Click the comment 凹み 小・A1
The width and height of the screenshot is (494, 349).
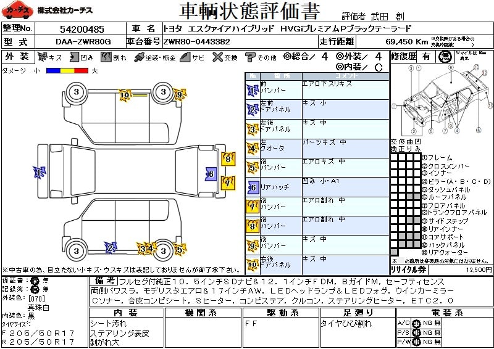(320, 181)
